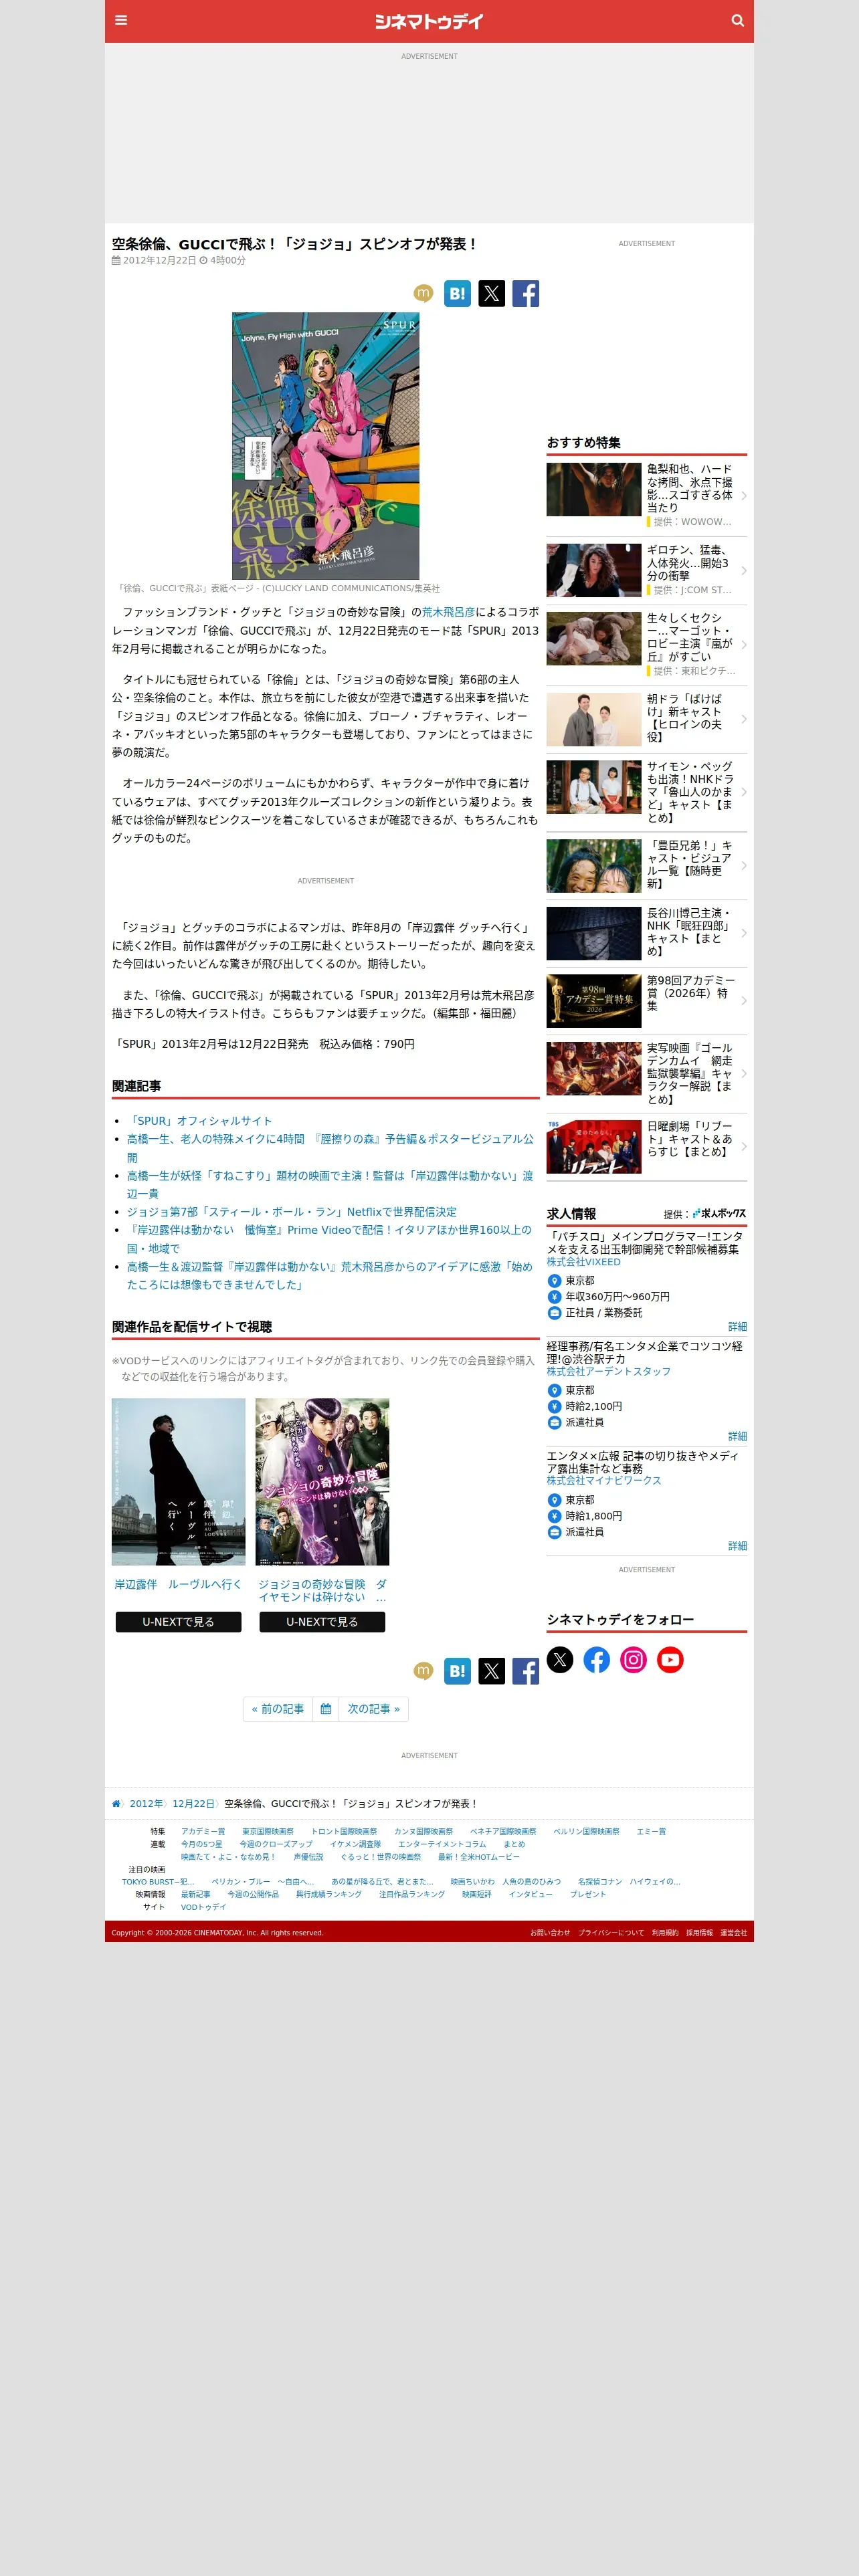This screenshot has width=859, height=2576.
Task: Follow Cinematoday on Instagram in the sidebar
Action: [x=633, y=1660]
